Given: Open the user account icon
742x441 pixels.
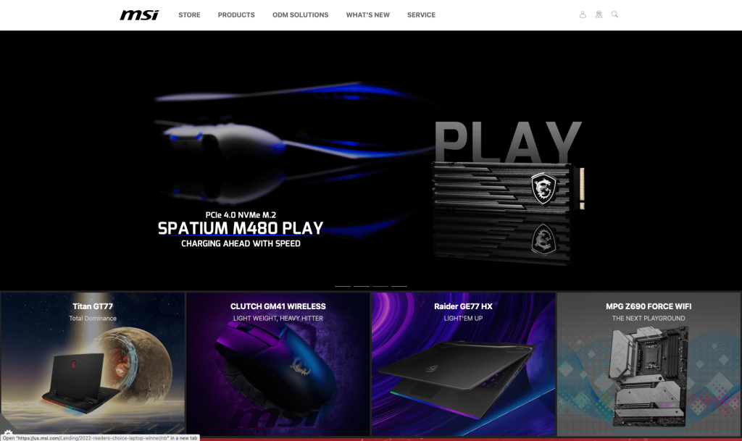Looking at the screenshot, I should click(x=583, y=14).
